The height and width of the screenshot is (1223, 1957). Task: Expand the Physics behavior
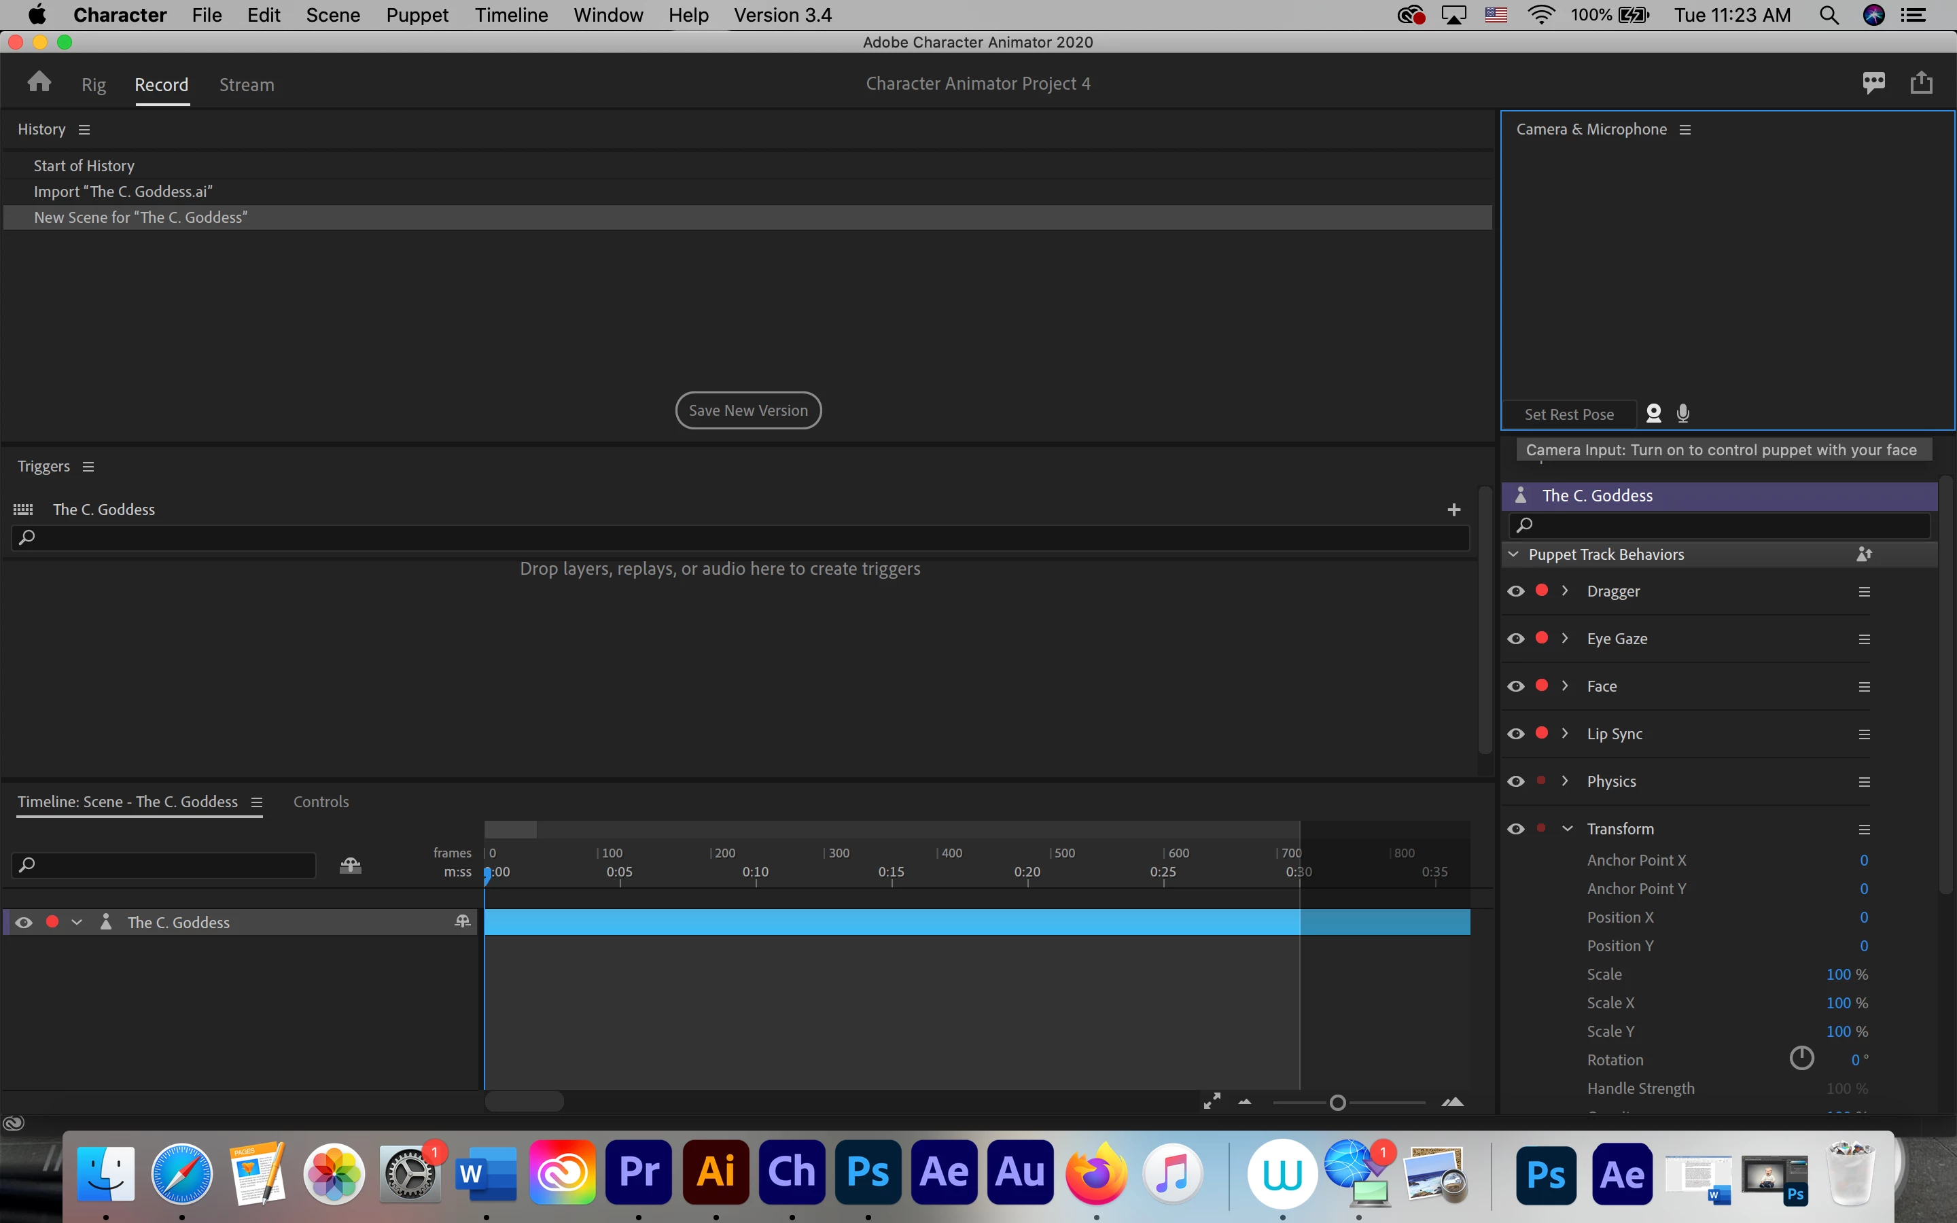pos(1565,781)
